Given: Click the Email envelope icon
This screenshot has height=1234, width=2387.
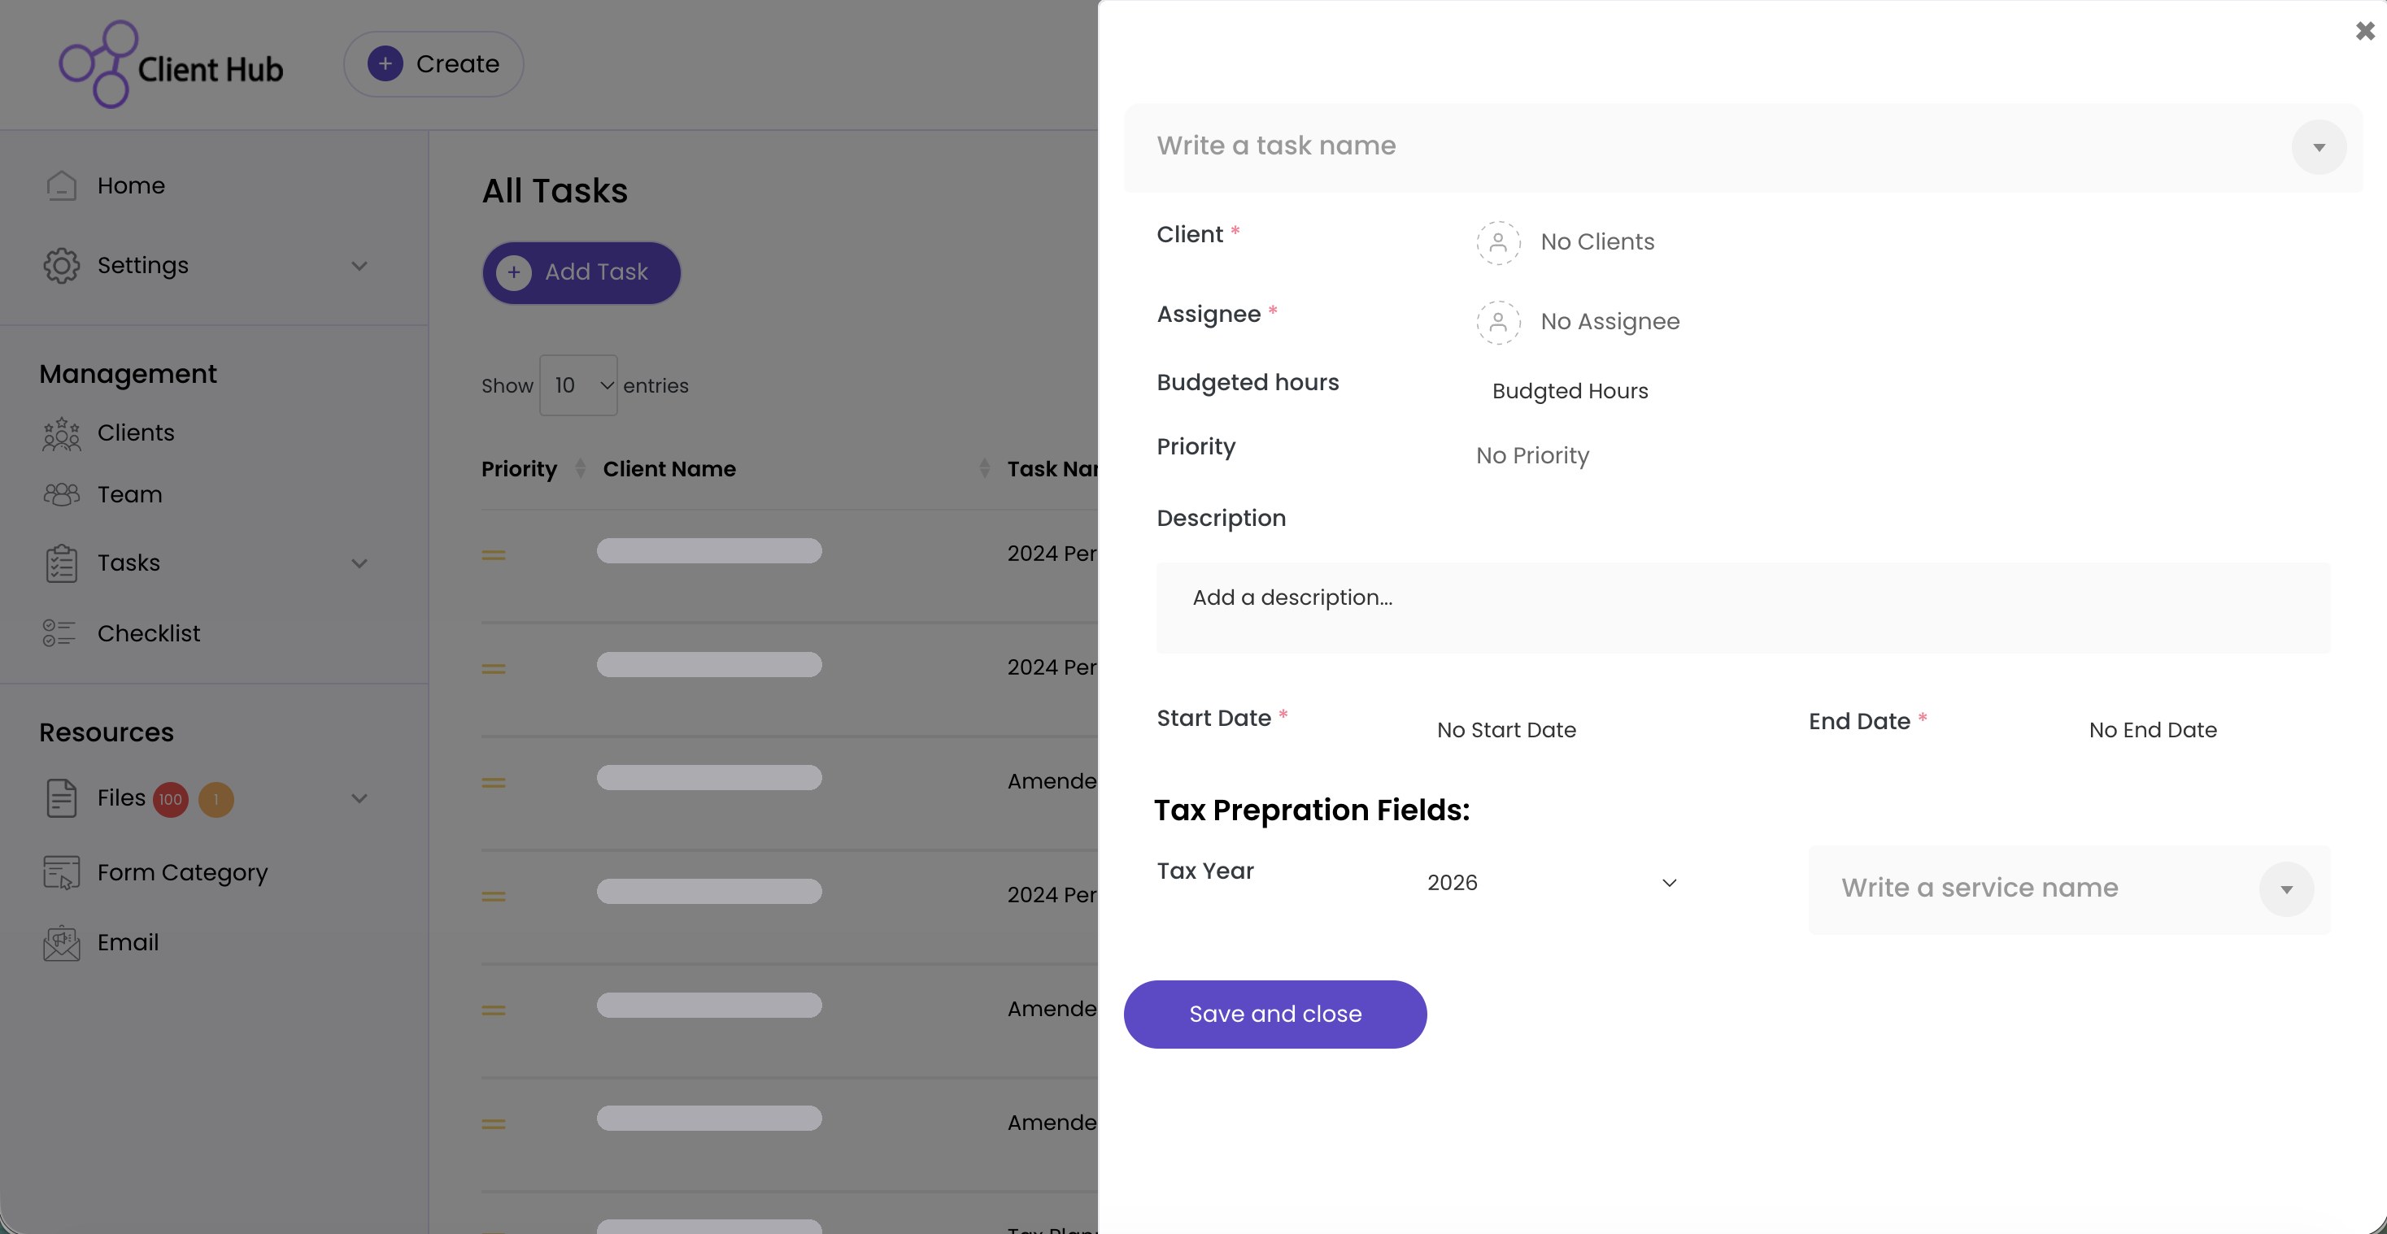Looking at the screenshot, I should click(61, 943).
